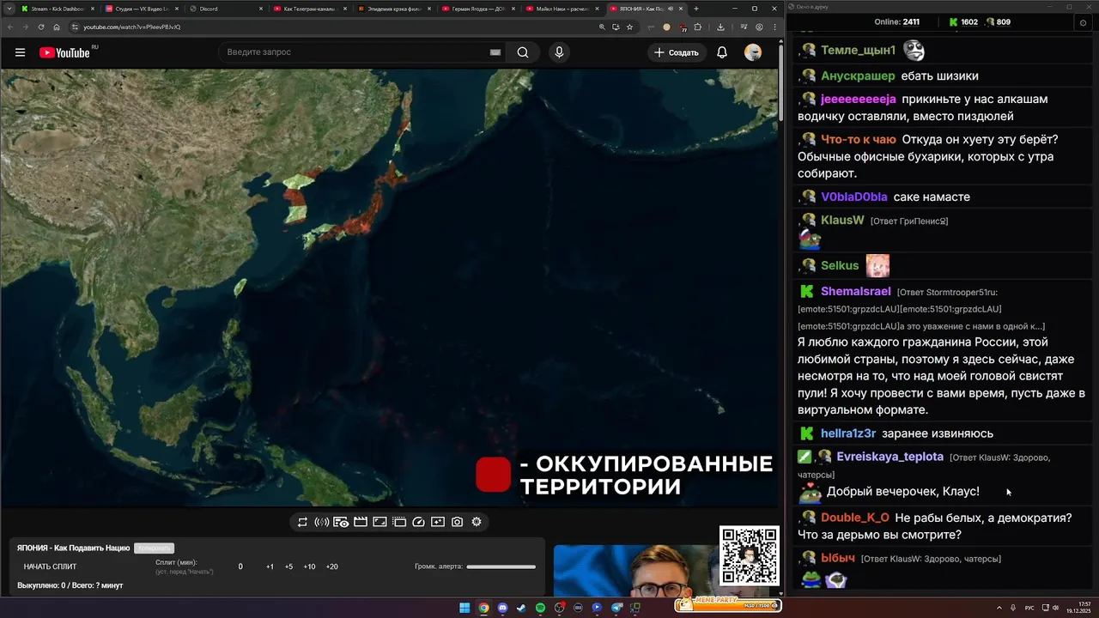1099x618 pixels.
Task: Click the picture-in-picture frame icon
Action: pos(379,522)
